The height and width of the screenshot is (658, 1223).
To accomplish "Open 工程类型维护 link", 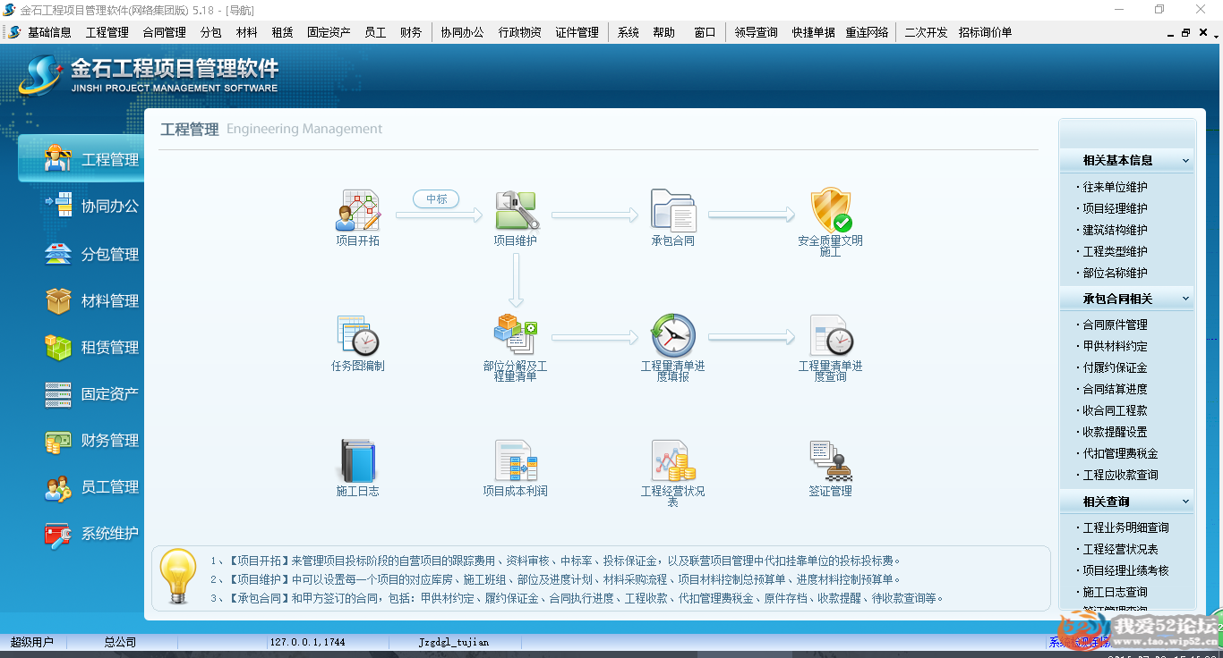I will (x=1116, y=252).
